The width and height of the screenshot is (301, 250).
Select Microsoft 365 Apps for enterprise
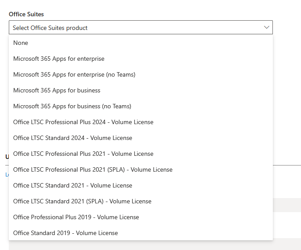tap(59, 59)
